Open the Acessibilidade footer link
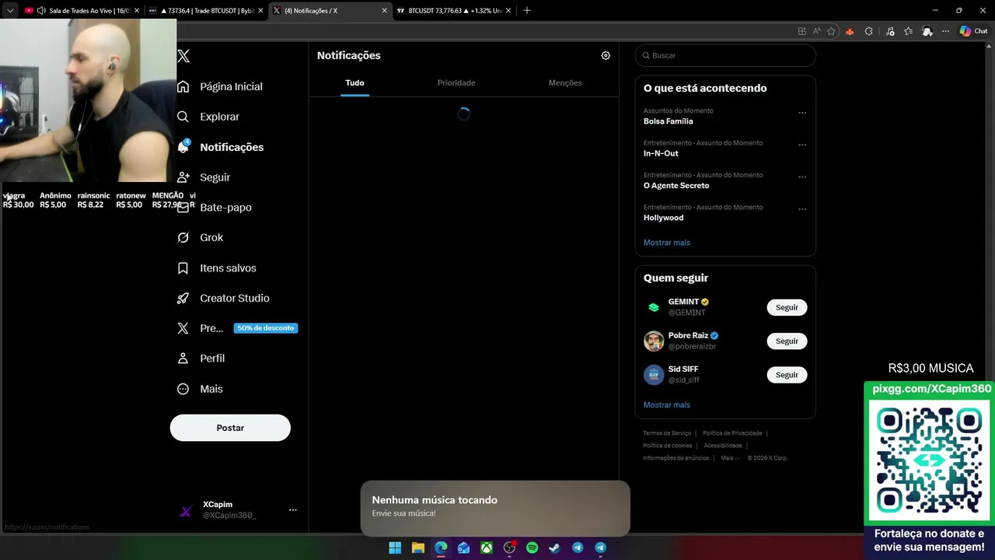The width and height of the screenshot is (995, 560). coord(723,446)
